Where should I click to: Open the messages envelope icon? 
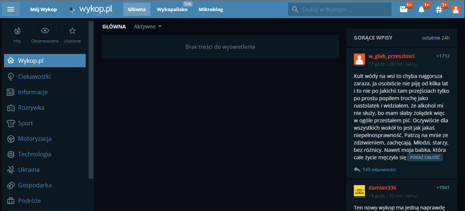point(404,10)
